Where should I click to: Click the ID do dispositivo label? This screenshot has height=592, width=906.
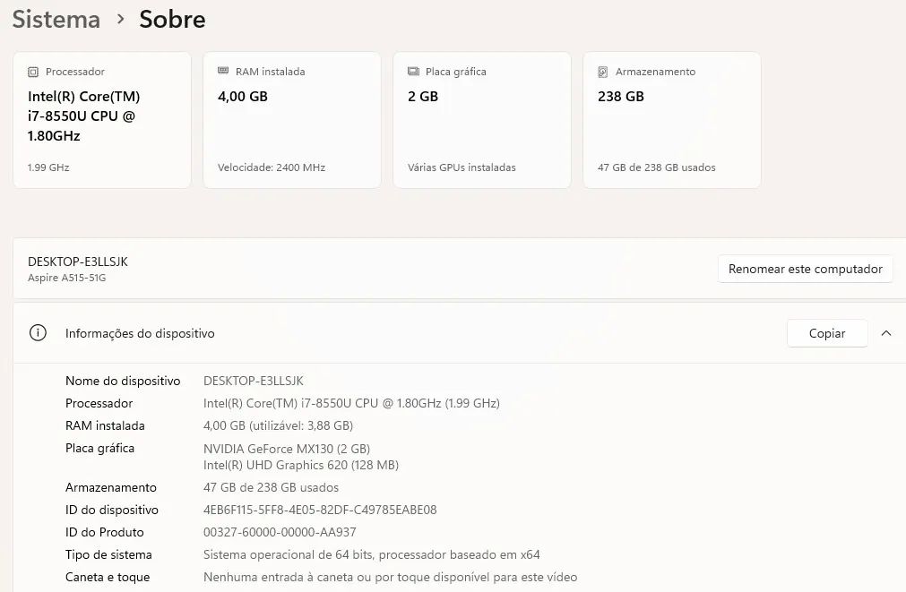[111, 510]
